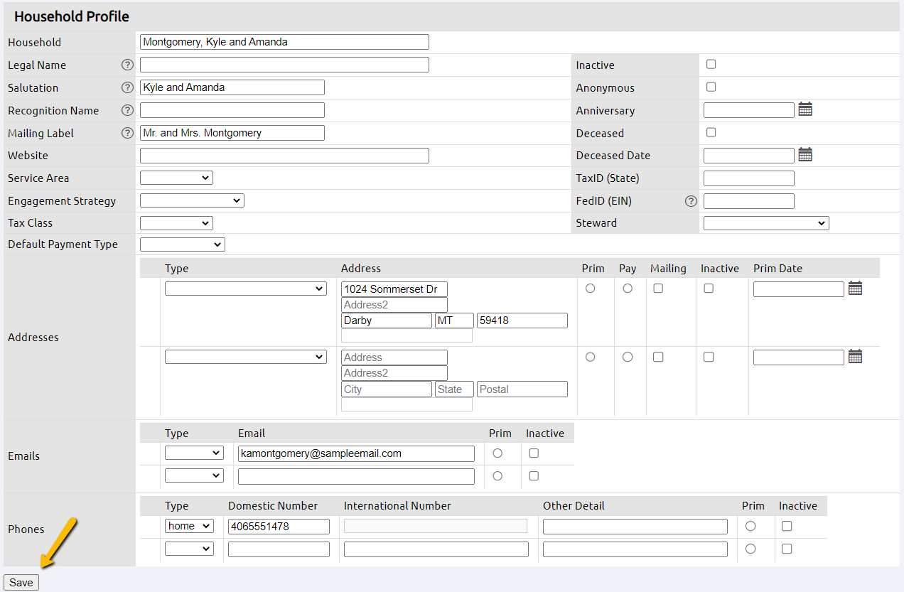Open the first address Prim Date calendar
This screenshot has height=592, width=904.
tap(855, 288)
